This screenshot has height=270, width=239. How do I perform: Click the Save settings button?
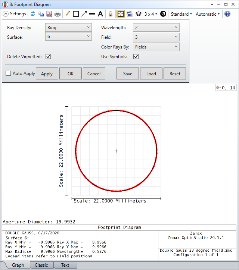128,73
